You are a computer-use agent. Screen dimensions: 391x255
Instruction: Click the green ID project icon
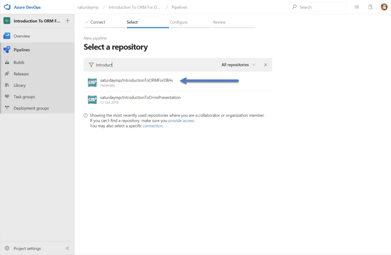7,21
